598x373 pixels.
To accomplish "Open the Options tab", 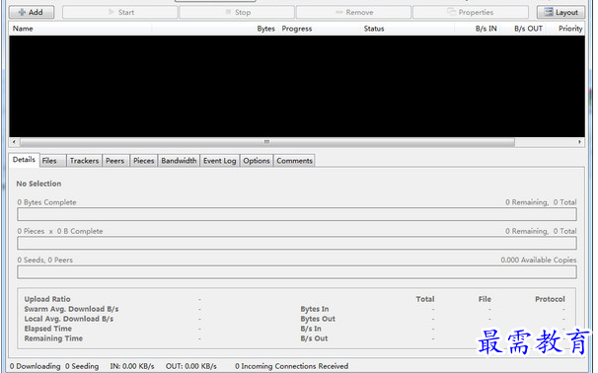I will (x=257, y=161).
